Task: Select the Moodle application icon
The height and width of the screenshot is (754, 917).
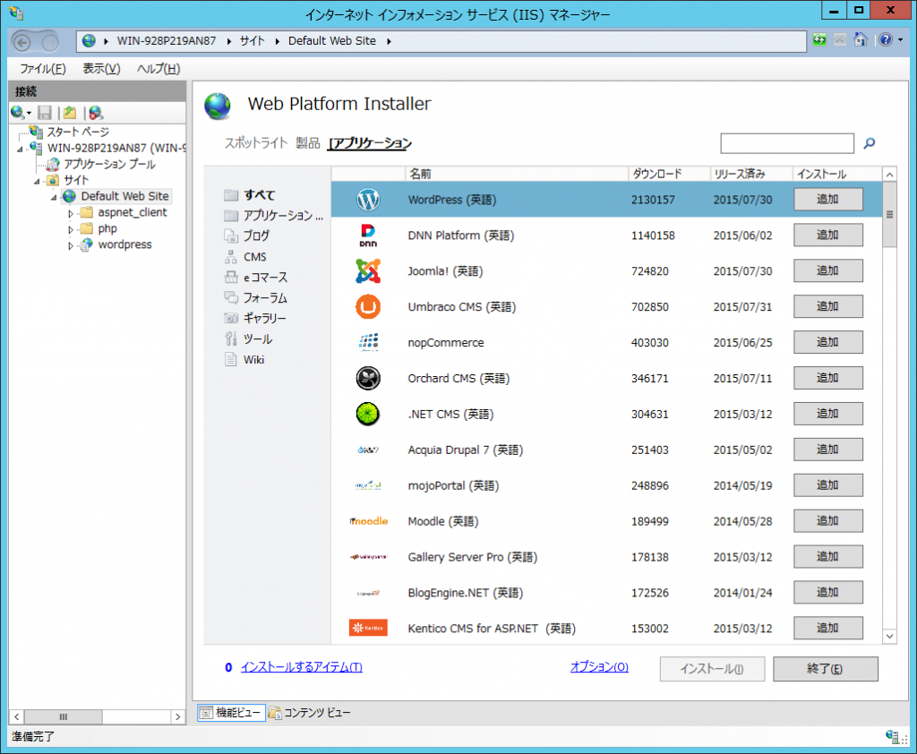Action: (368, 521)
